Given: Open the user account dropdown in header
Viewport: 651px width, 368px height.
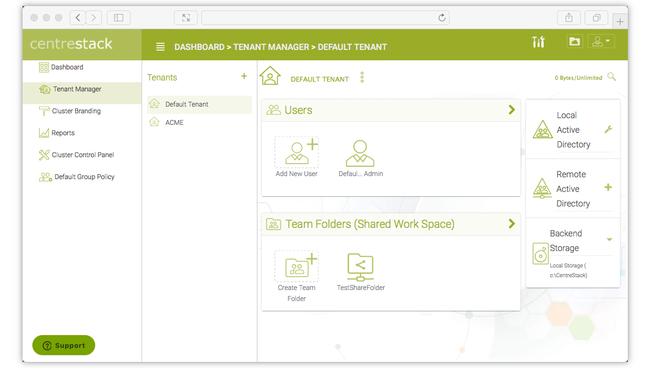Looking at the screenshot, I should click(600, 41).
